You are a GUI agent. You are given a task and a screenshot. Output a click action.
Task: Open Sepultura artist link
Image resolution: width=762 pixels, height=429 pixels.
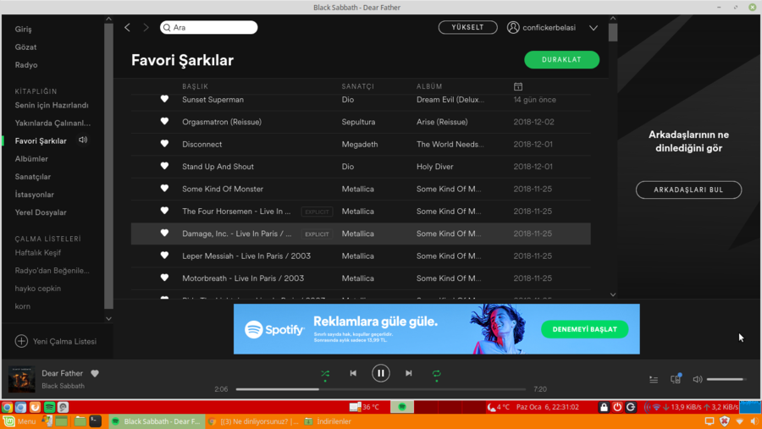[x=358, y=122]
